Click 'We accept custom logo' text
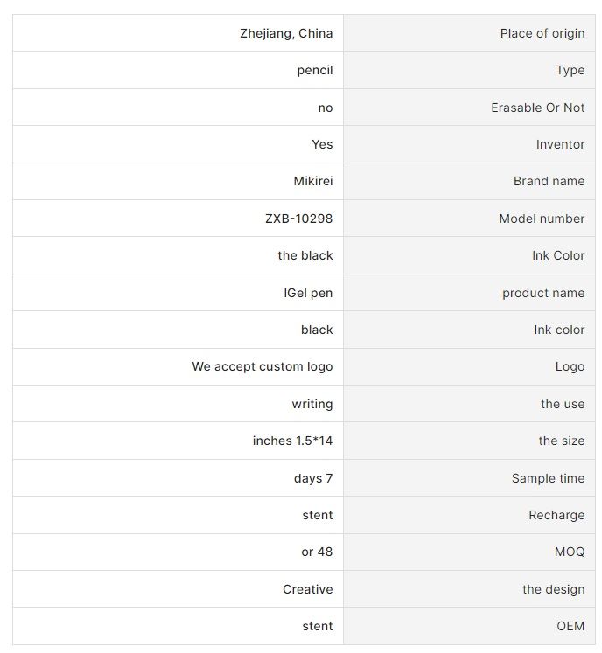Image resolution: width=602 pixels, height=653 pixels. [262, 366]
